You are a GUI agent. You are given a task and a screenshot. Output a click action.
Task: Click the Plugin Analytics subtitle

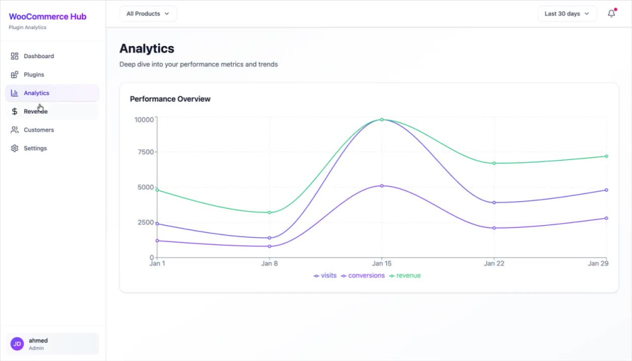tap(27, 27)
